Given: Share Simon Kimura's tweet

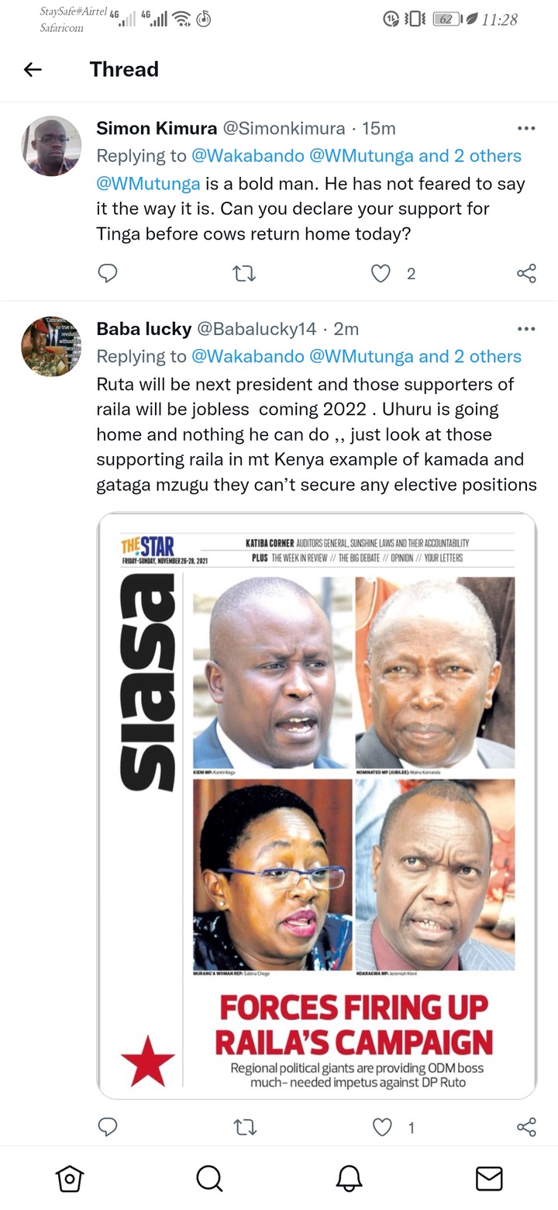Looking at the screenshot, I should click(x=526, y=273).
